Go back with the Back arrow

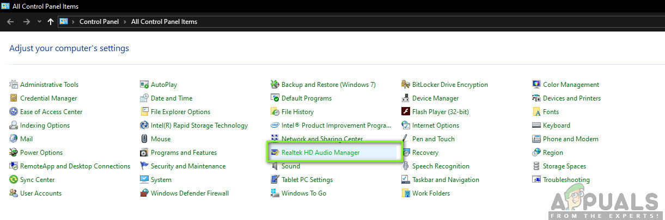tap(11, 22)
